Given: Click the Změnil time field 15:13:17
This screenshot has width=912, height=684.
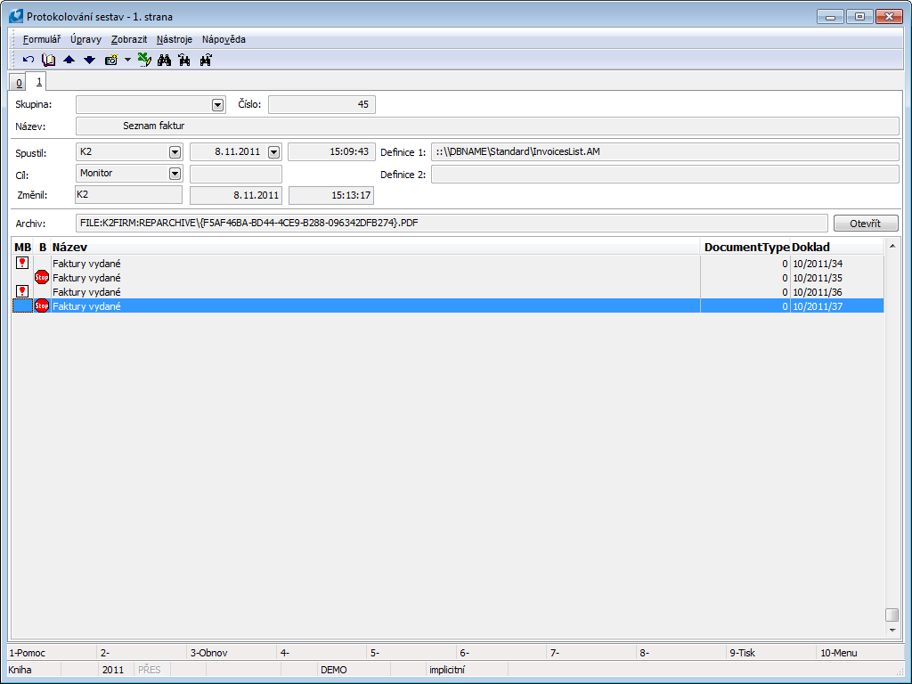Looking at the screenshot, I should point(331,195).
